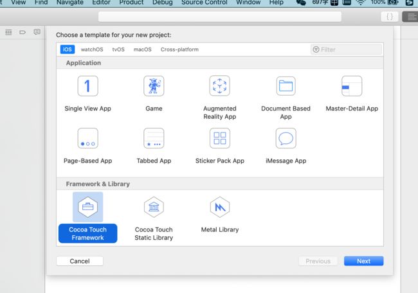Viewport: 418px width, 293px height.
Task: Click the iMessage App label
Action: pyautogui.click(x=286, y=161)
